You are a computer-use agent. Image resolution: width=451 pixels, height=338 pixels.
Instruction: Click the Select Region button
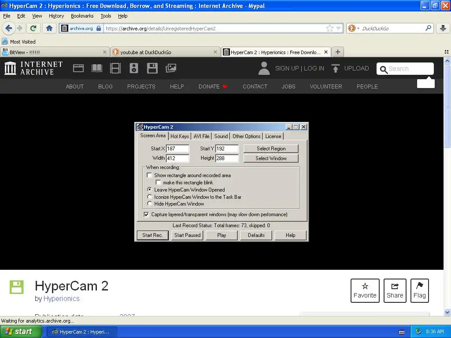point(271,149)
